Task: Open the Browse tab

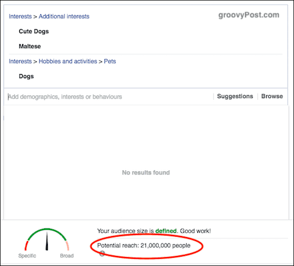Action: tap(272, 96)
